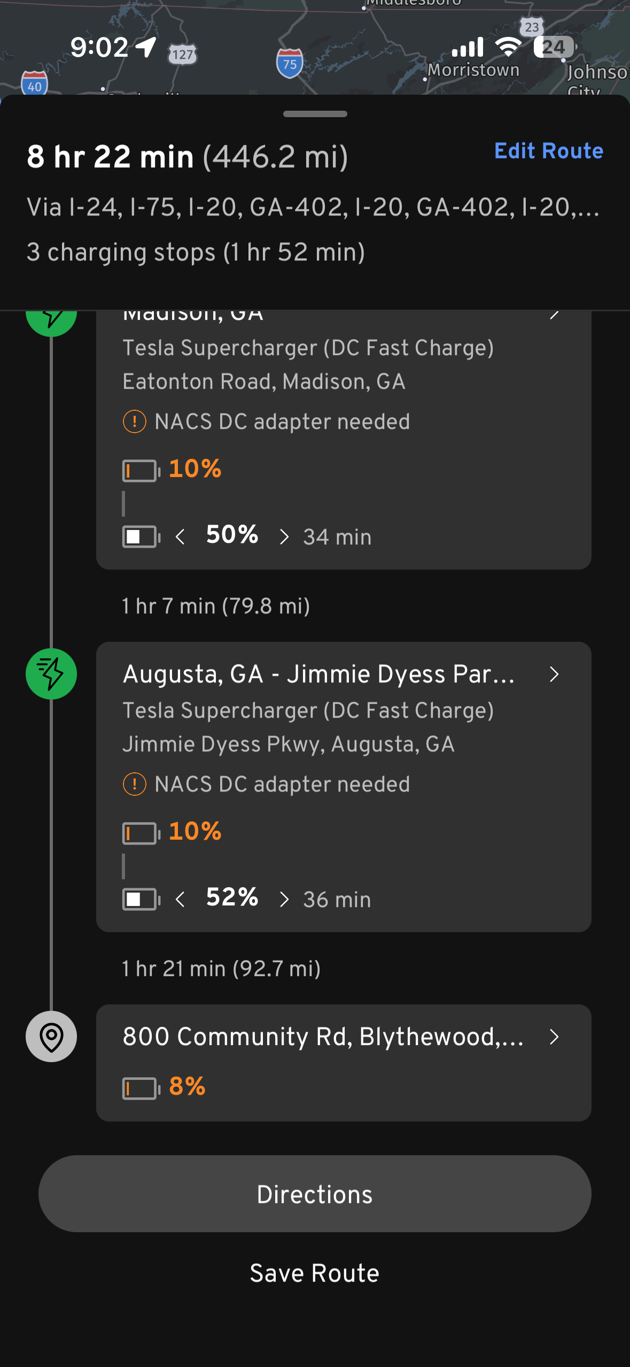Tap Augusta NACS adapter warning icon
This screenshot has width=630, height=1367.
(x=134, y=784)
